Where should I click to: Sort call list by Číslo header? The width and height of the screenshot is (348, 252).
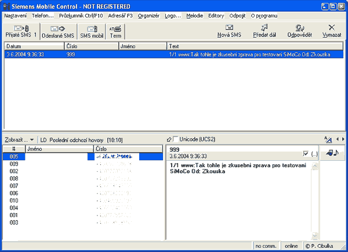click(128, 149)
